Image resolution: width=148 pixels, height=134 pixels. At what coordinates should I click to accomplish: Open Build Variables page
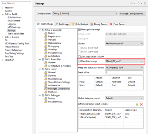[14, 17]
